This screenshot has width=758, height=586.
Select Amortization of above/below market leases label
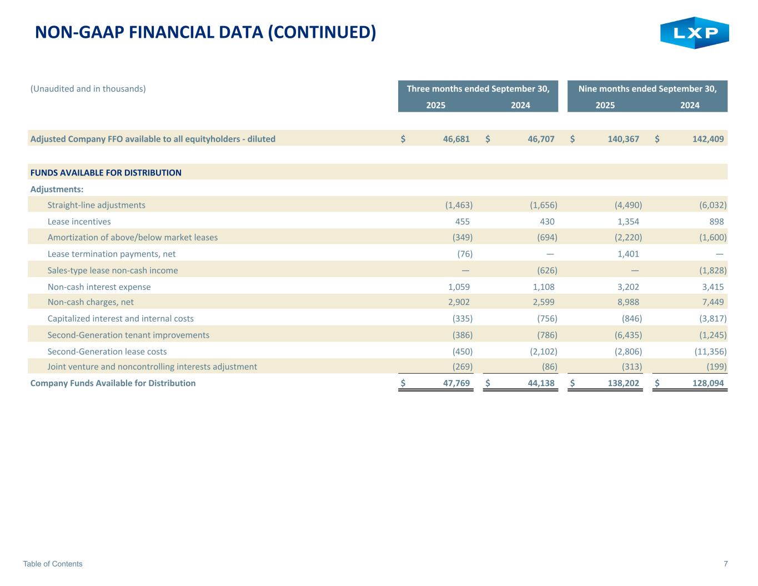[132, 238]
